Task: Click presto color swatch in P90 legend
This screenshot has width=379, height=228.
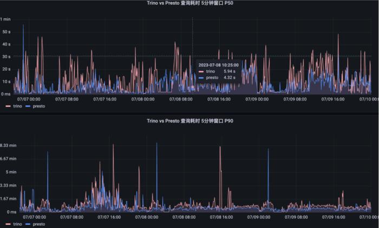Action: tap(28, 224)
